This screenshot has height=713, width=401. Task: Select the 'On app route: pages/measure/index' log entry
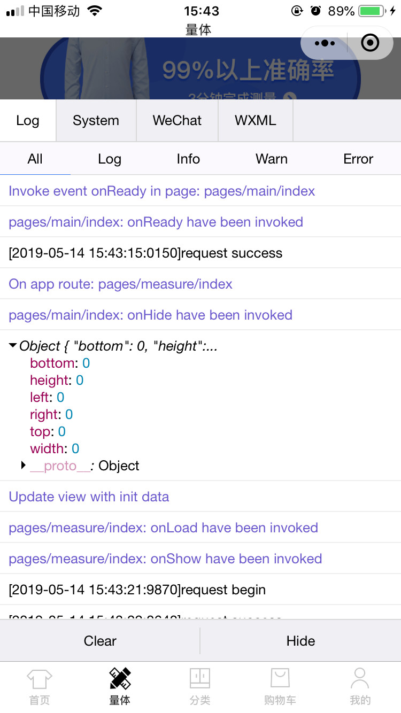pos(121,284)
